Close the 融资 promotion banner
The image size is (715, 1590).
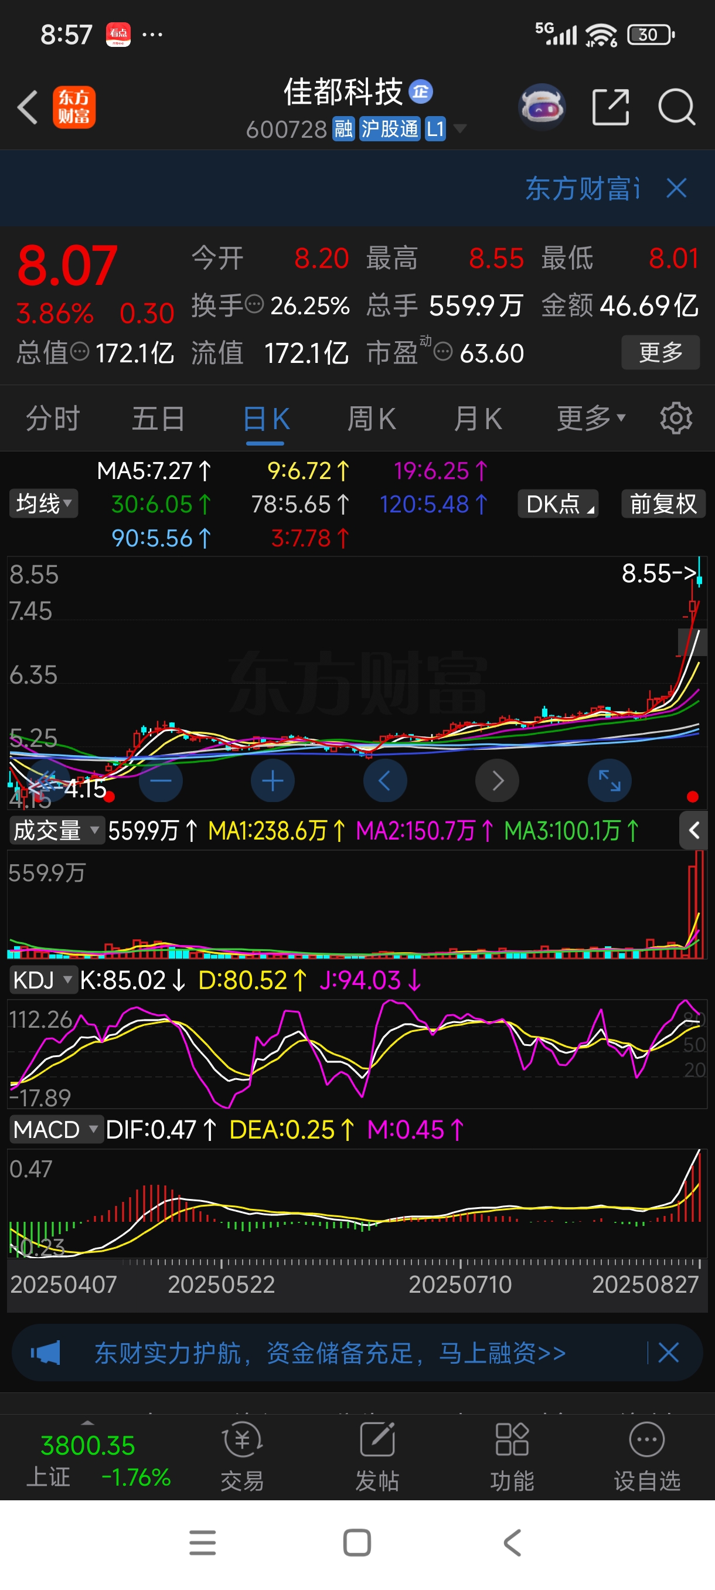tap(669, 1353)
